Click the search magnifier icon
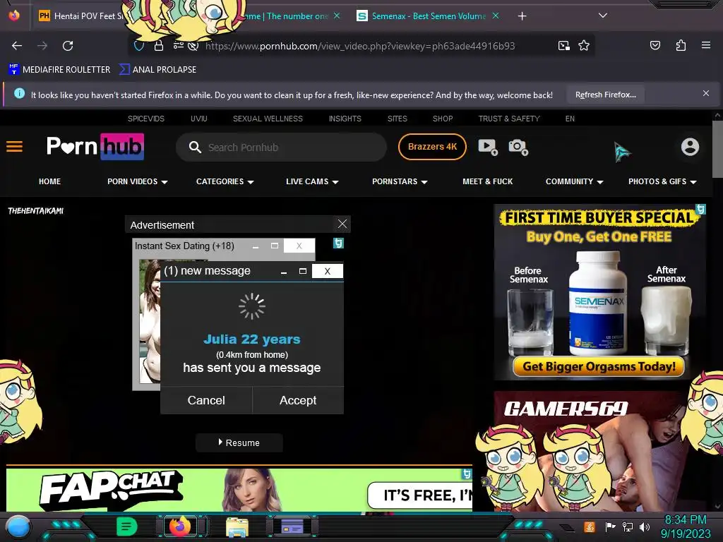The width and height of the screenshot is (723, 542). (195, 147)
